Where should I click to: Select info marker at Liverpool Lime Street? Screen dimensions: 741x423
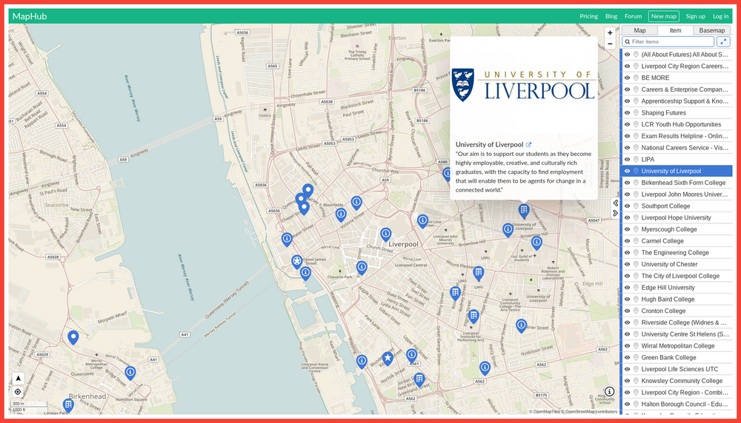tap(422, 221)
